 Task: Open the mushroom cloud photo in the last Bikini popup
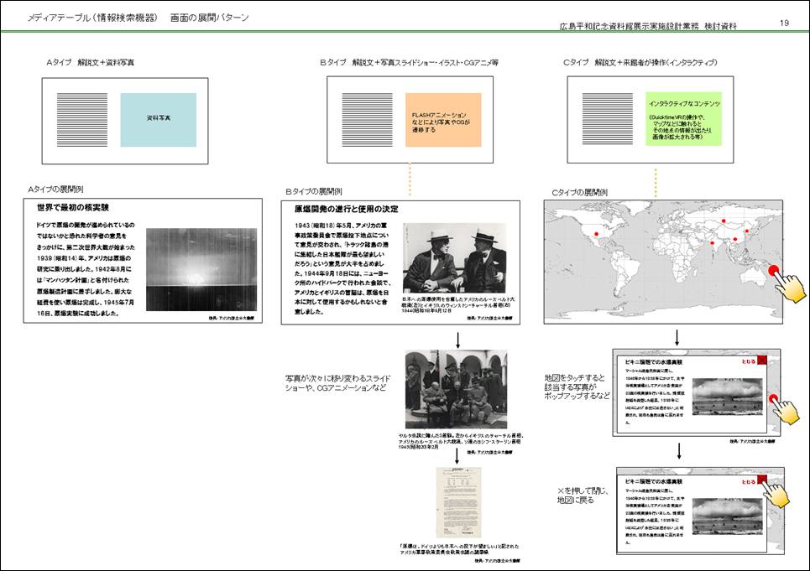(x=728, y=516)
